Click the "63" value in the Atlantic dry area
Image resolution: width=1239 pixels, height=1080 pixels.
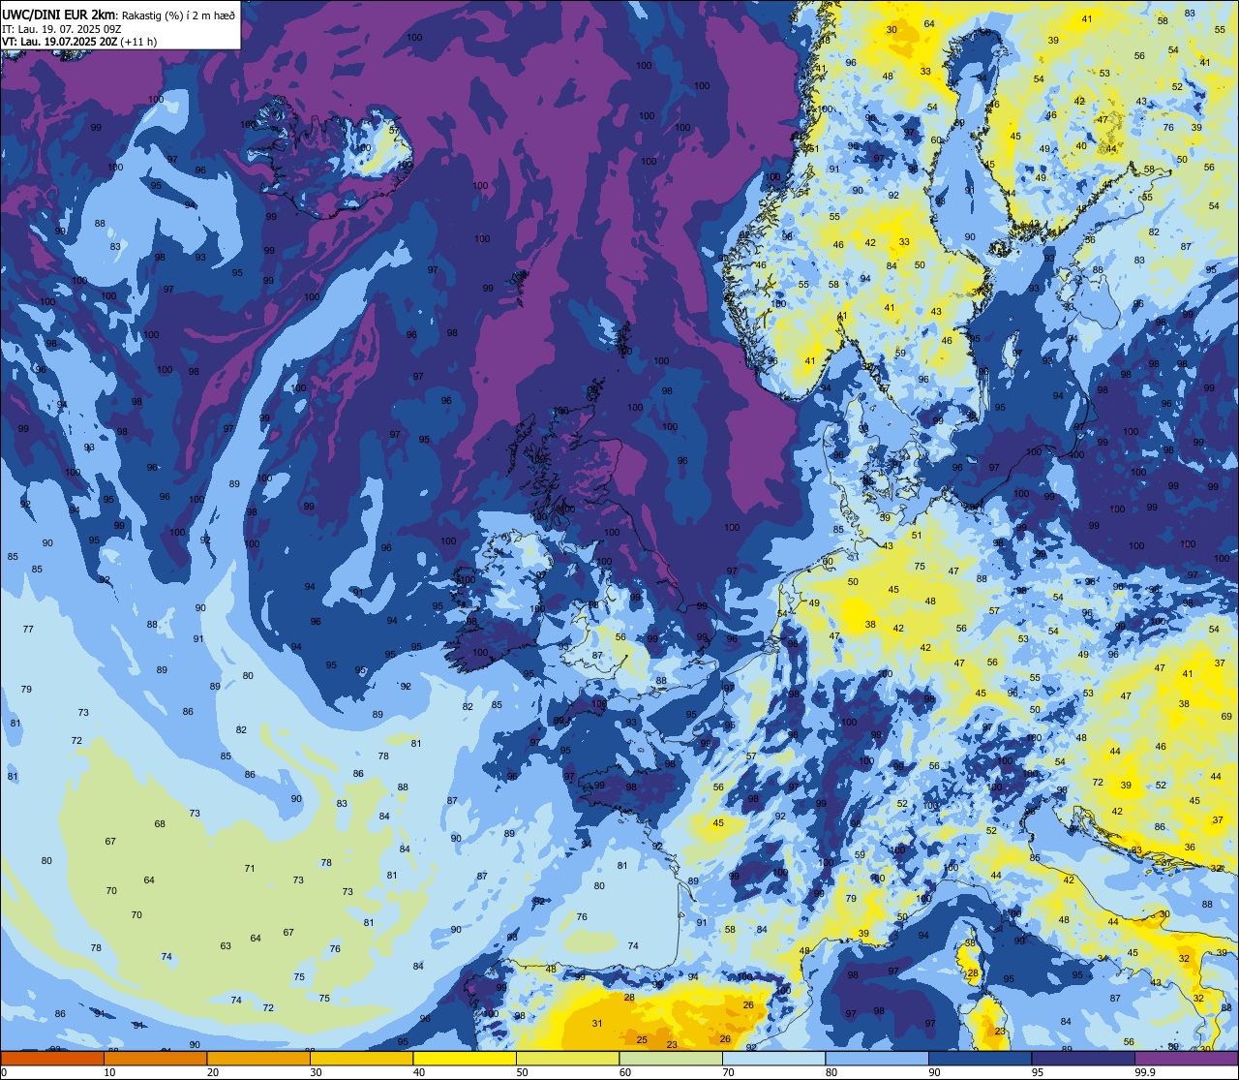click(226, 946)
